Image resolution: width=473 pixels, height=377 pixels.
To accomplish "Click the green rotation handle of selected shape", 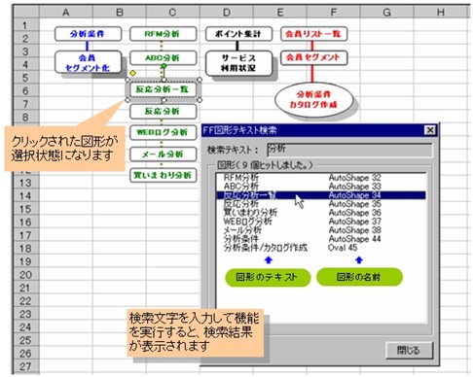I will [x=164, y=66].
